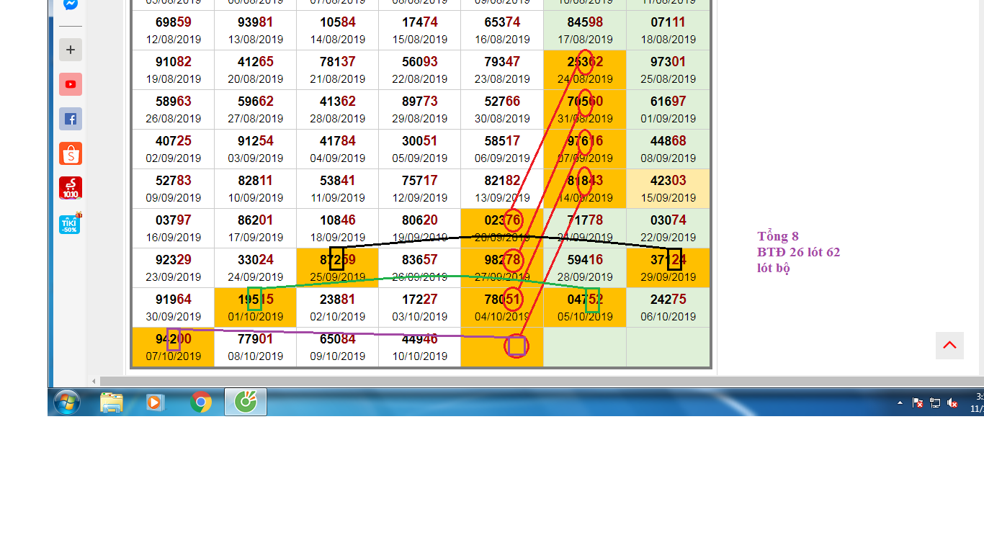Open the red 10.10 shopping shortcut
The image size is (984, 553).
[x=71, y=188]
